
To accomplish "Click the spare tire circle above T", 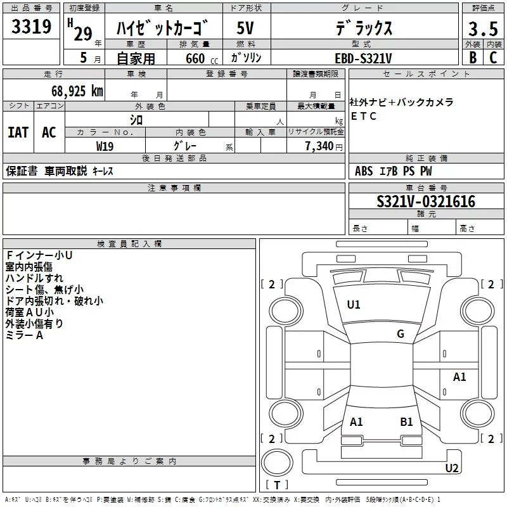I will (x=277, y=463).
